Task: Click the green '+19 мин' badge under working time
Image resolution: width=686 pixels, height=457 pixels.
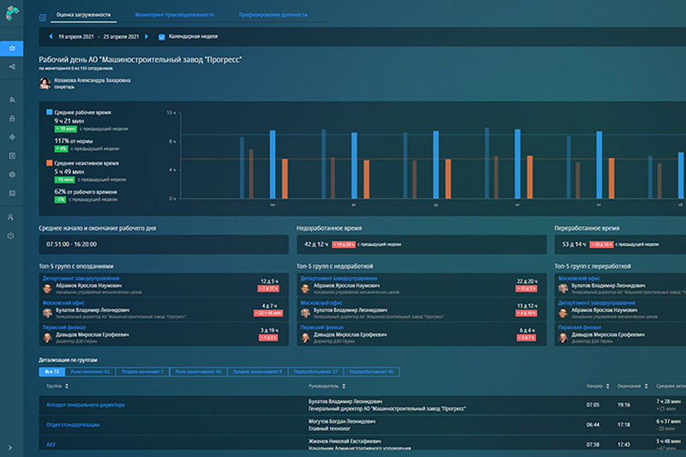Action: (66, 129)
